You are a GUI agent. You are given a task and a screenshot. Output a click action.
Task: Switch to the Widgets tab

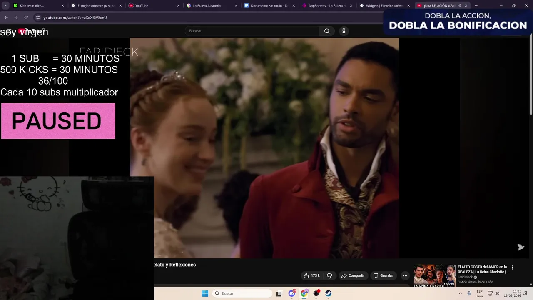[x=384, y=6]
